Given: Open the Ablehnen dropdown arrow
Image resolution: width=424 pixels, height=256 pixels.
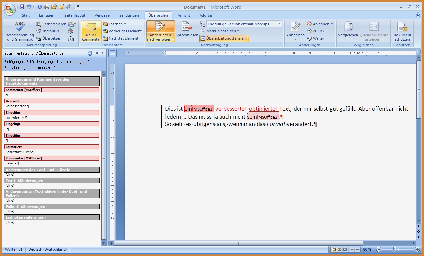Looking at the screenshot, I should (332, 24).
